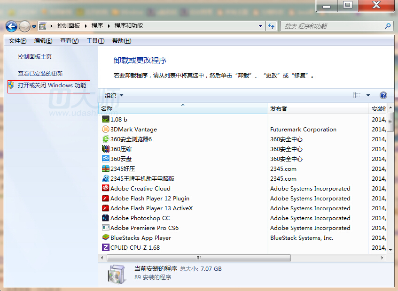The height and width of the screenshot is (291, 398).
Task: Click 打开或关闭 Windows 功能 link
Action: pyautogui.click(x=52, y=85)
